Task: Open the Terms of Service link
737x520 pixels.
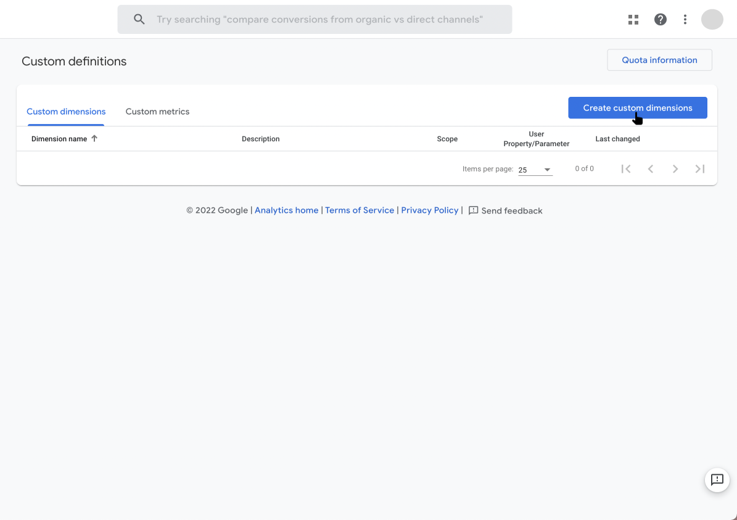Action: 360,210
